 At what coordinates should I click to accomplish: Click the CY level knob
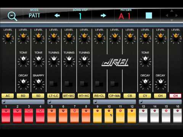coord(145,38)
